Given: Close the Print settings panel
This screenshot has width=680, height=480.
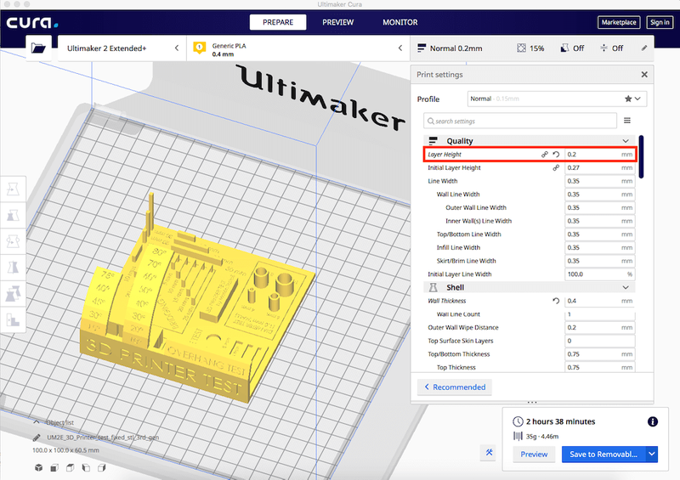Looking at the screenshot, I should 643,75.
